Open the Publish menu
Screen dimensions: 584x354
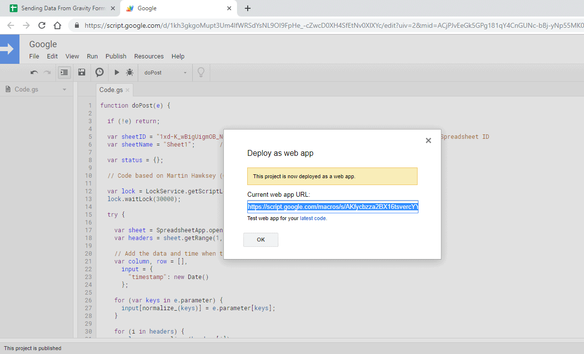[x=116, y=56]
